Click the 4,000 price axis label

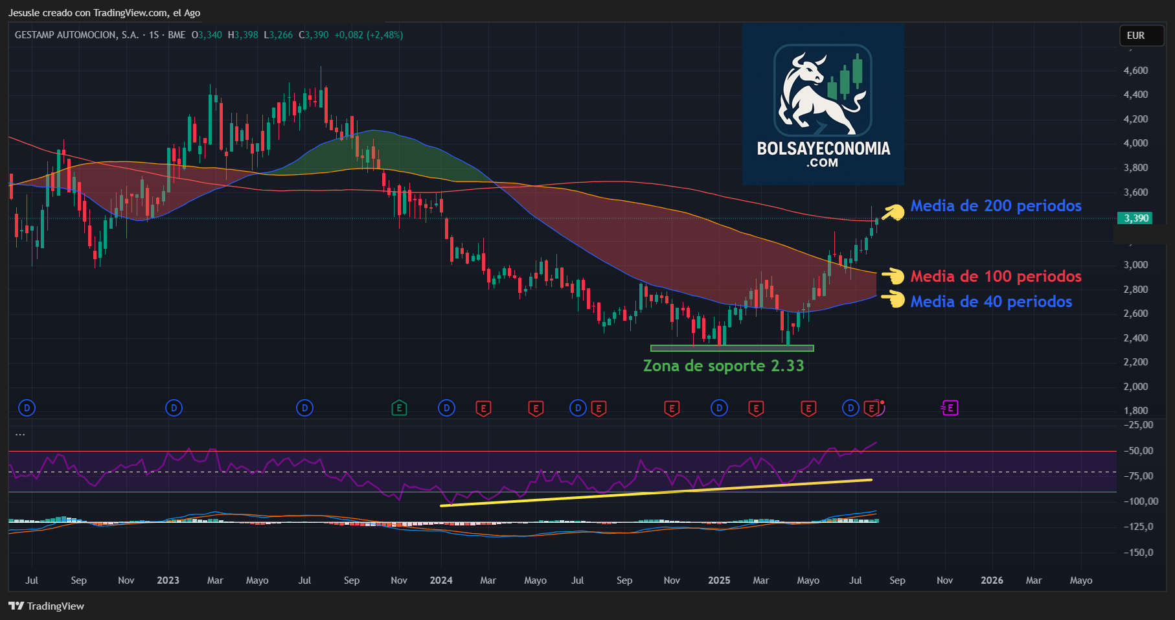(1135, 143)
